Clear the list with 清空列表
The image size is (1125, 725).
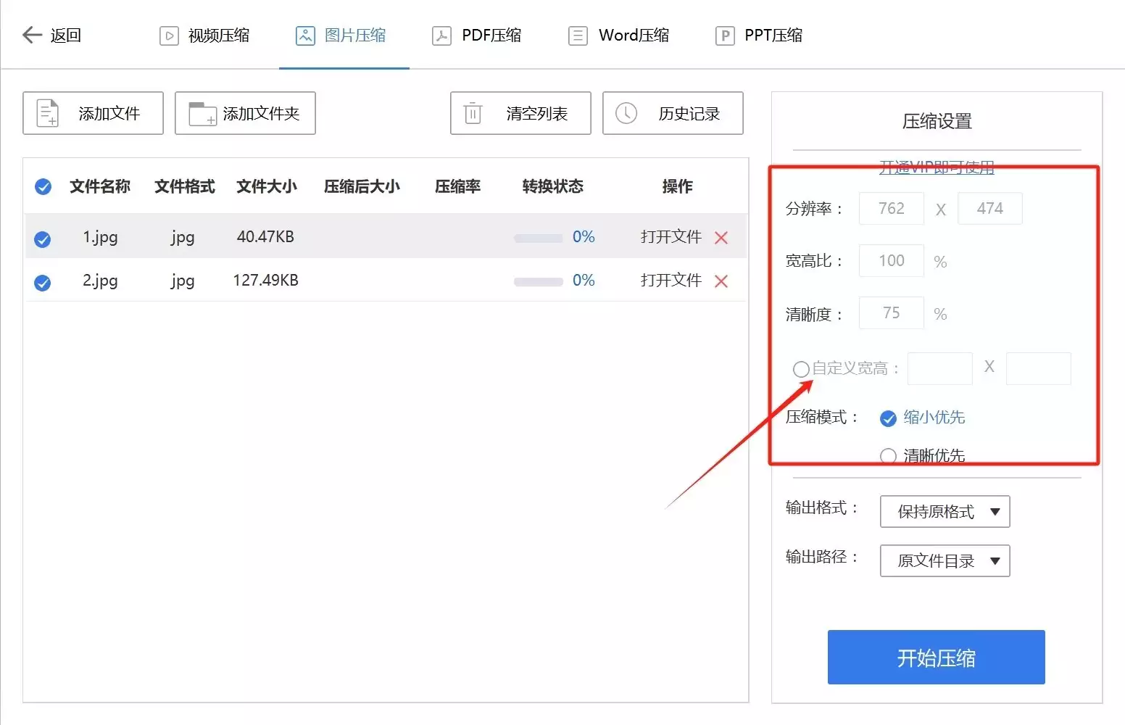520,113
